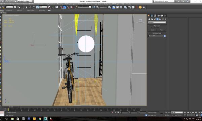Click the Target camera button
This screenshot has height=121, width=202.
(153, 30)
